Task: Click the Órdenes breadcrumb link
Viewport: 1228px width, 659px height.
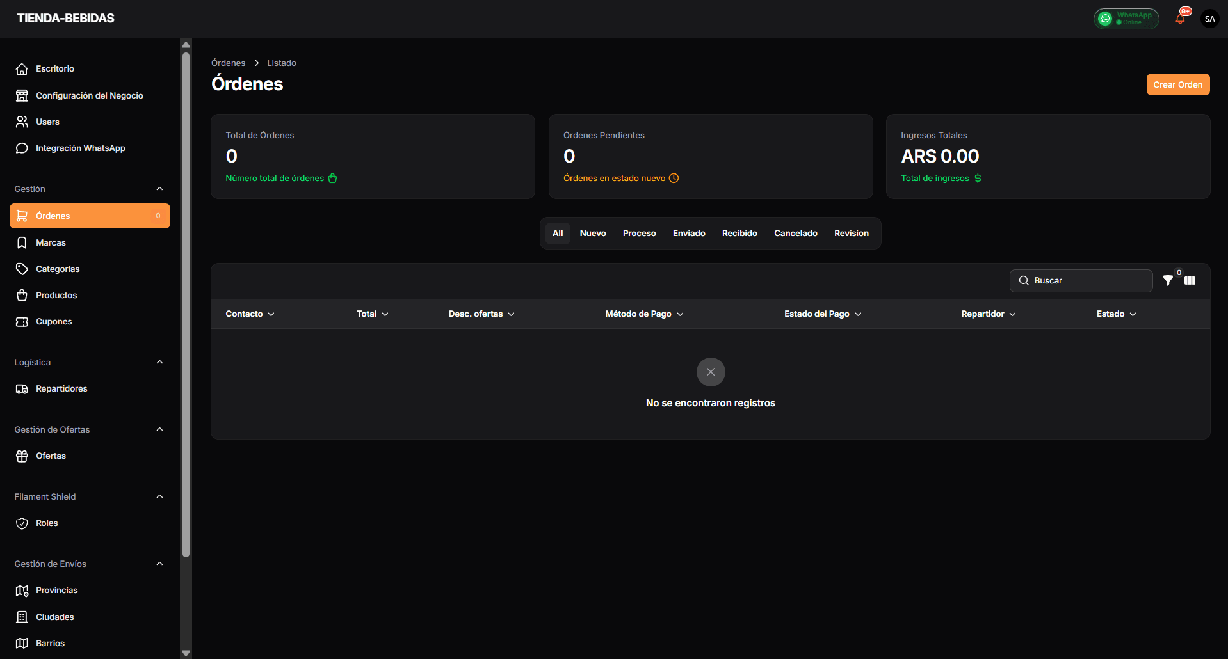Action: click(x=228, y=63)
